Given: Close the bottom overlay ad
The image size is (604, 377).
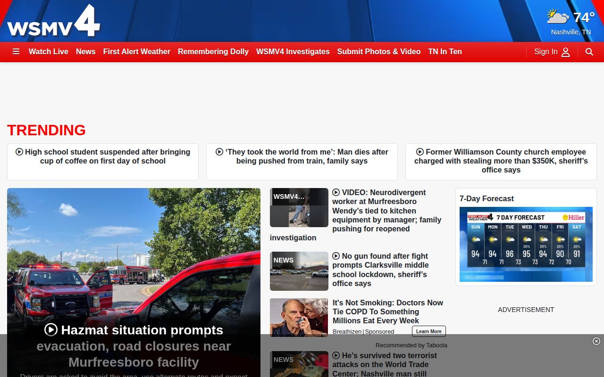Looking at the screenshot, I should [x=596, y=341].
